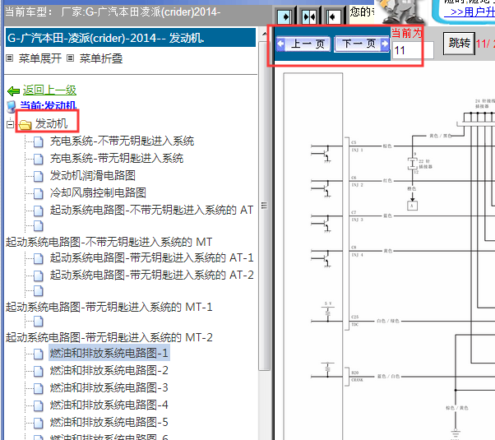This screenshot has width=495, height=440.
Task: Open 起动系统电路图-带无钥匙进入系统的 MT-2
Action: tap(109, 338)
